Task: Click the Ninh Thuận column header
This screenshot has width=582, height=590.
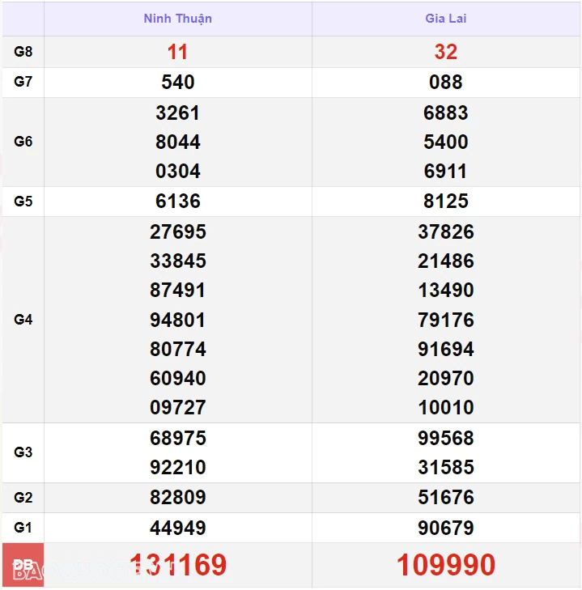Action: (x=178, y=19)
